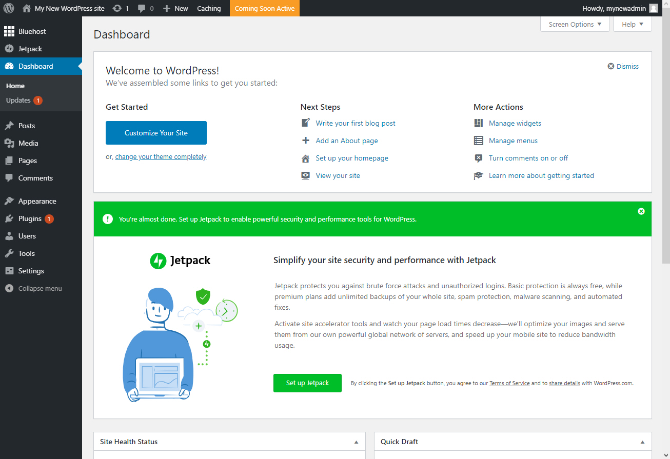This screenshot has height=459, width=670.
Task: Expand the Help dropdown tab
Action: (x=633, y=24)
